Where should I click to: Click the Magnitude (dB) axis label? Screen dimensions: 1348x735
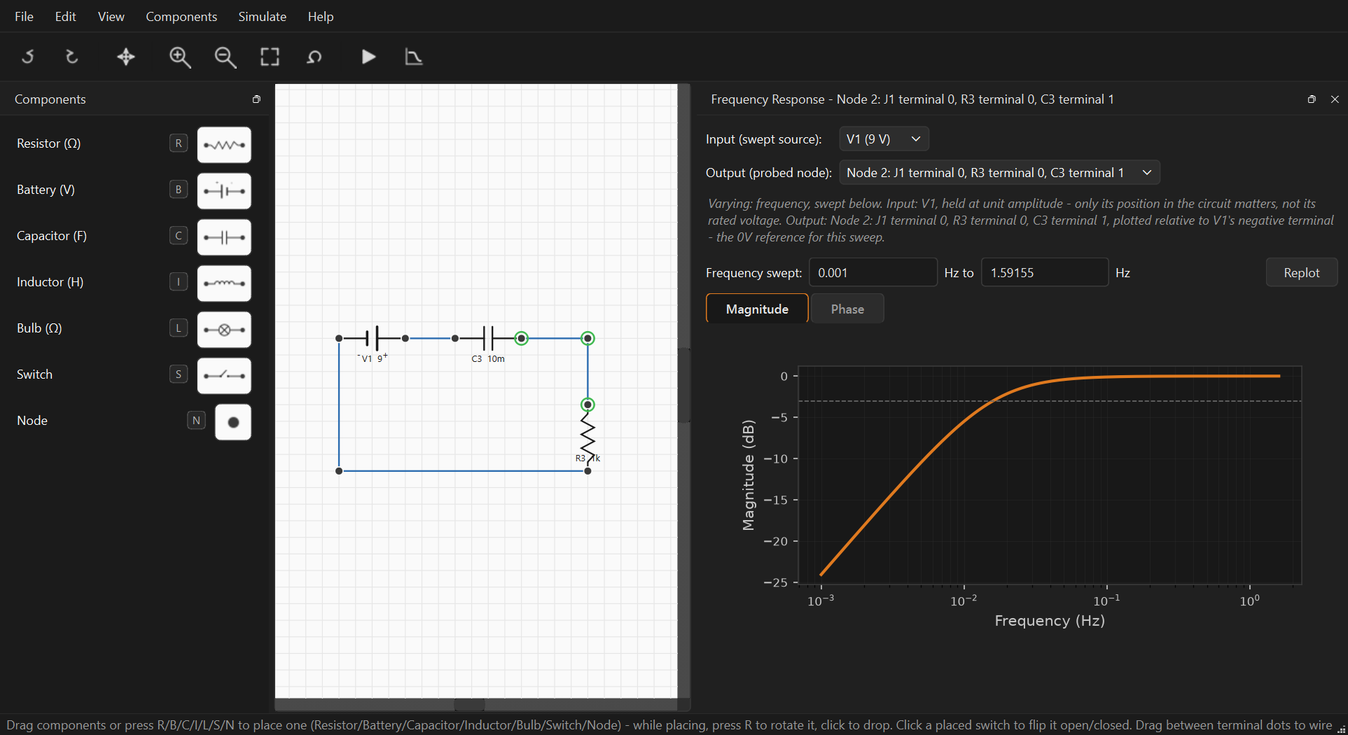[748, 475]
